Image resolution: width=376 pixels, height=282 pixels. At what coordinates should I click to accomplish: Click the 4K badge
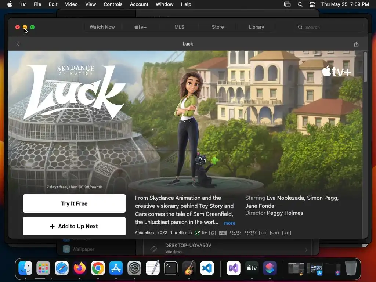[223, 233]
